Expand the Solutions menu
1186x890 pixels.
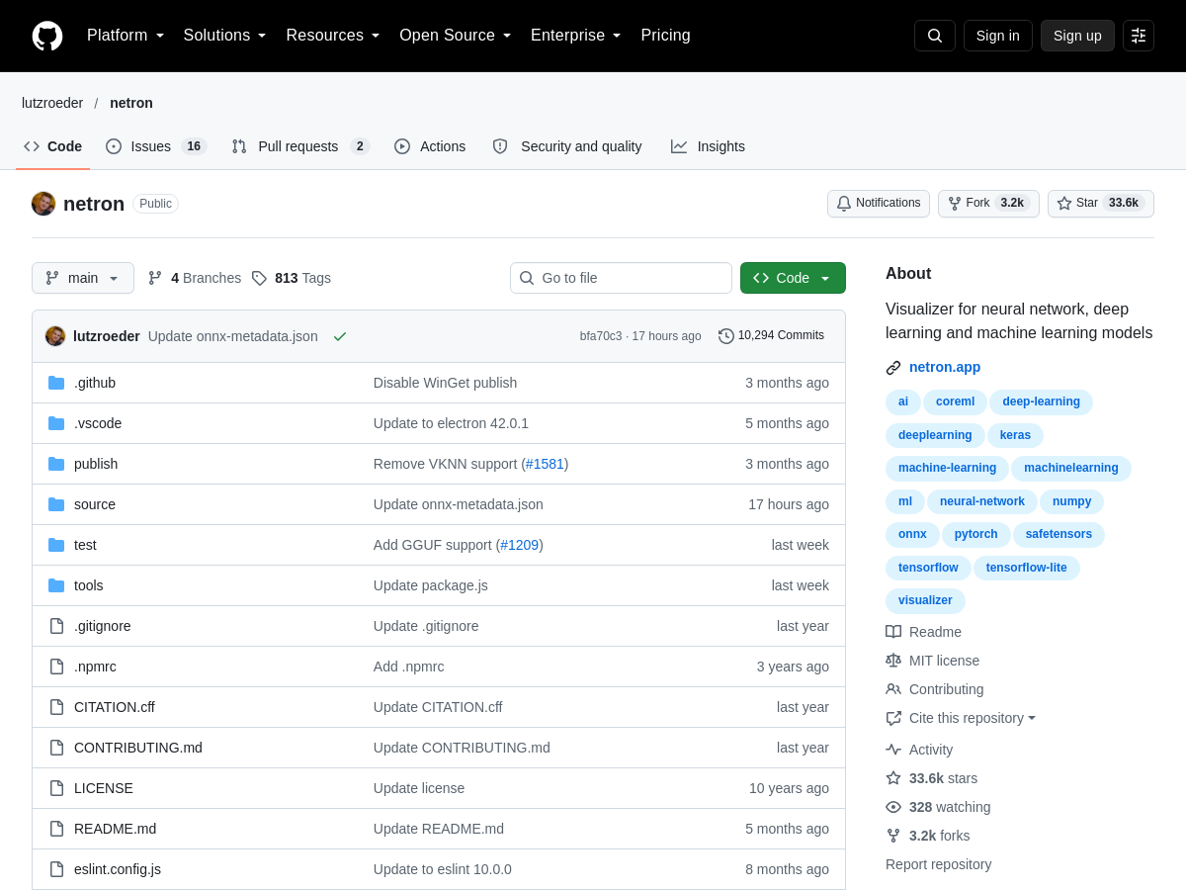[225, 36]
